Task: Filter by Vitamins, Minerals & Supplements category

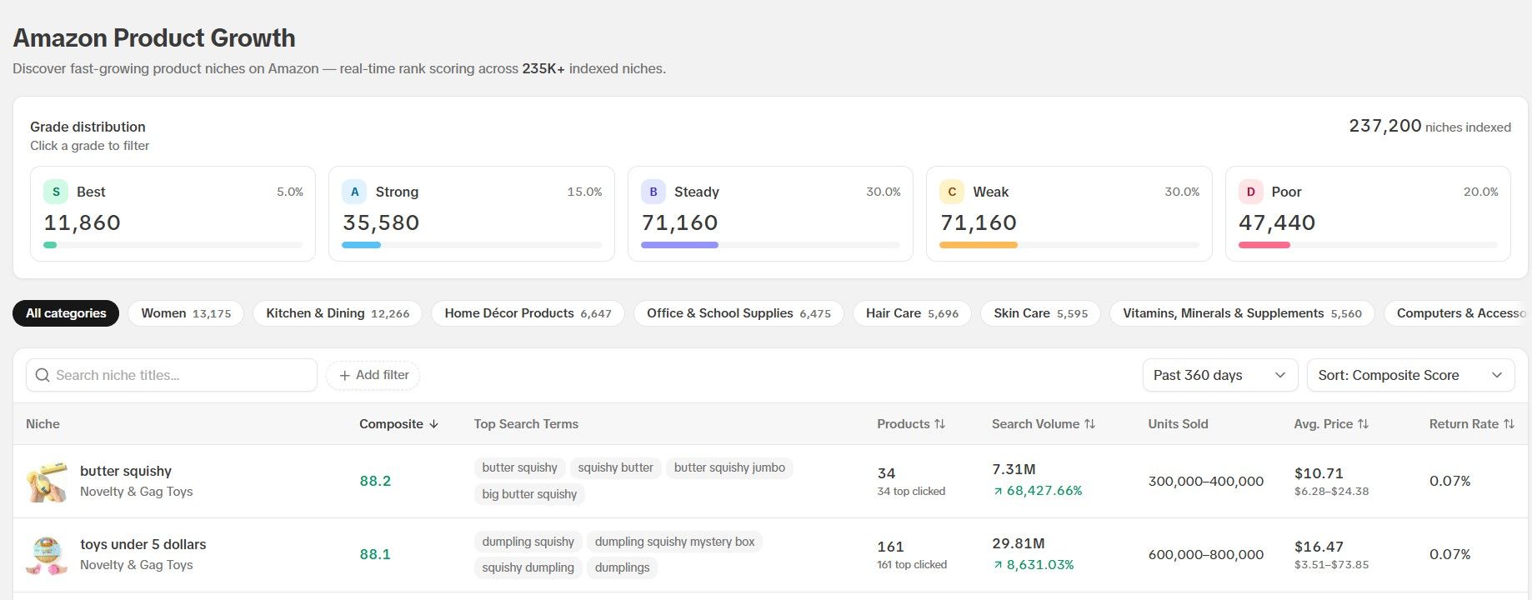Action: 1242,313
